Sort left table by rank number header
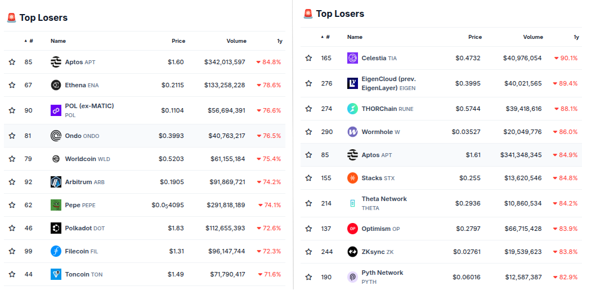 click(x=29, y=41)
